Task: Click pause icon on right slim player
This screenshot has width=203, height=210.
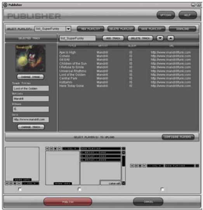Action: coord(136,166)
